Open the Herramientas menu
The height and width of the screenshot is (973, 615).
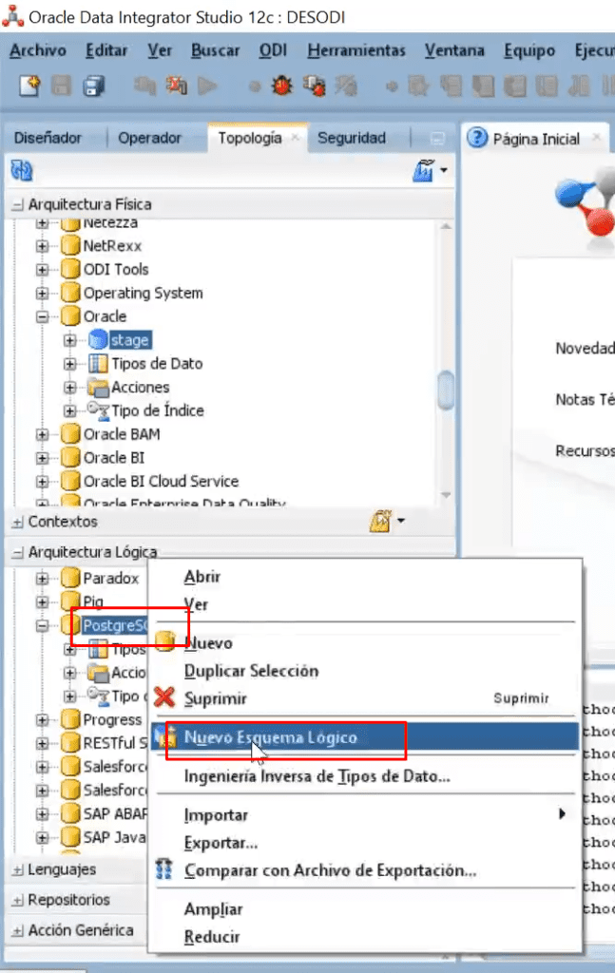(x=356, y=50)
